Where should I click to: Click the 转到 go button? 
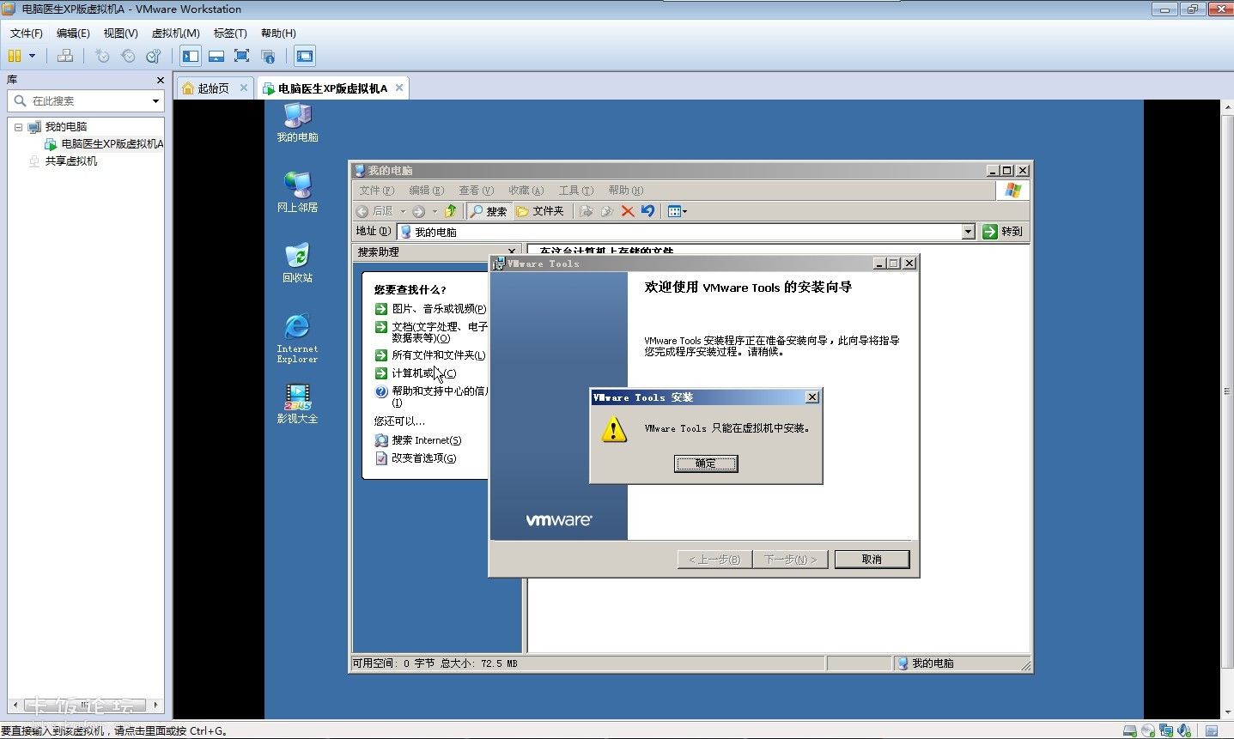[1003, 232]
